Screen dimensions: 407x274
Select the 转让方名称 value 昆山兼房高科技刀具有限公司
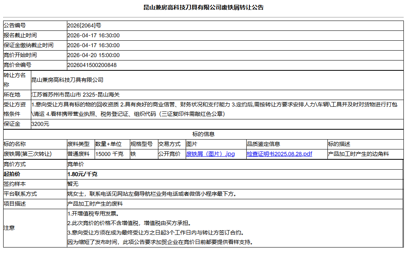pos(67,80)
